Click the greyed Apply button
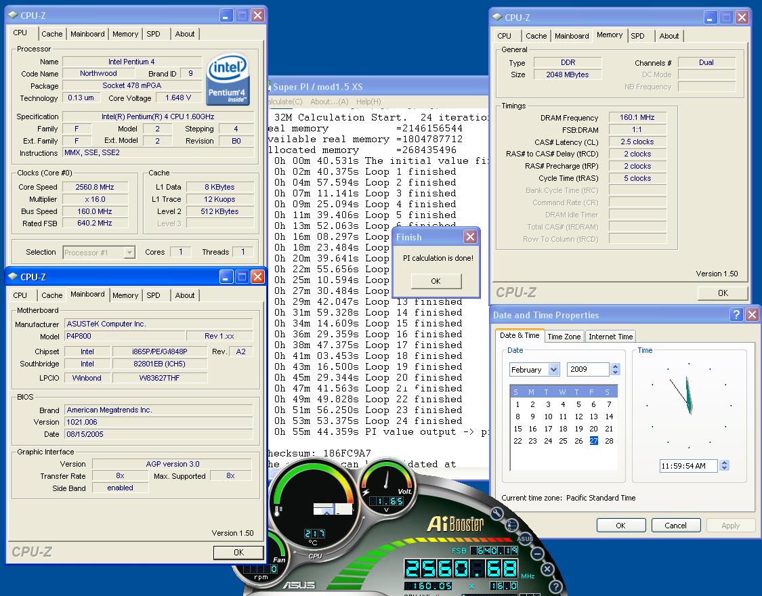 [730, 526]
